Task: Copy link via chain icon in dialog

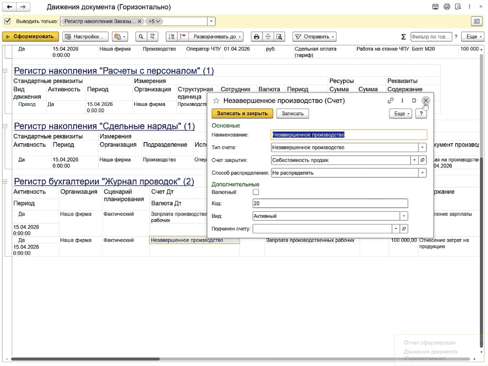Action: pyautogui.click(x=390, y=101)
